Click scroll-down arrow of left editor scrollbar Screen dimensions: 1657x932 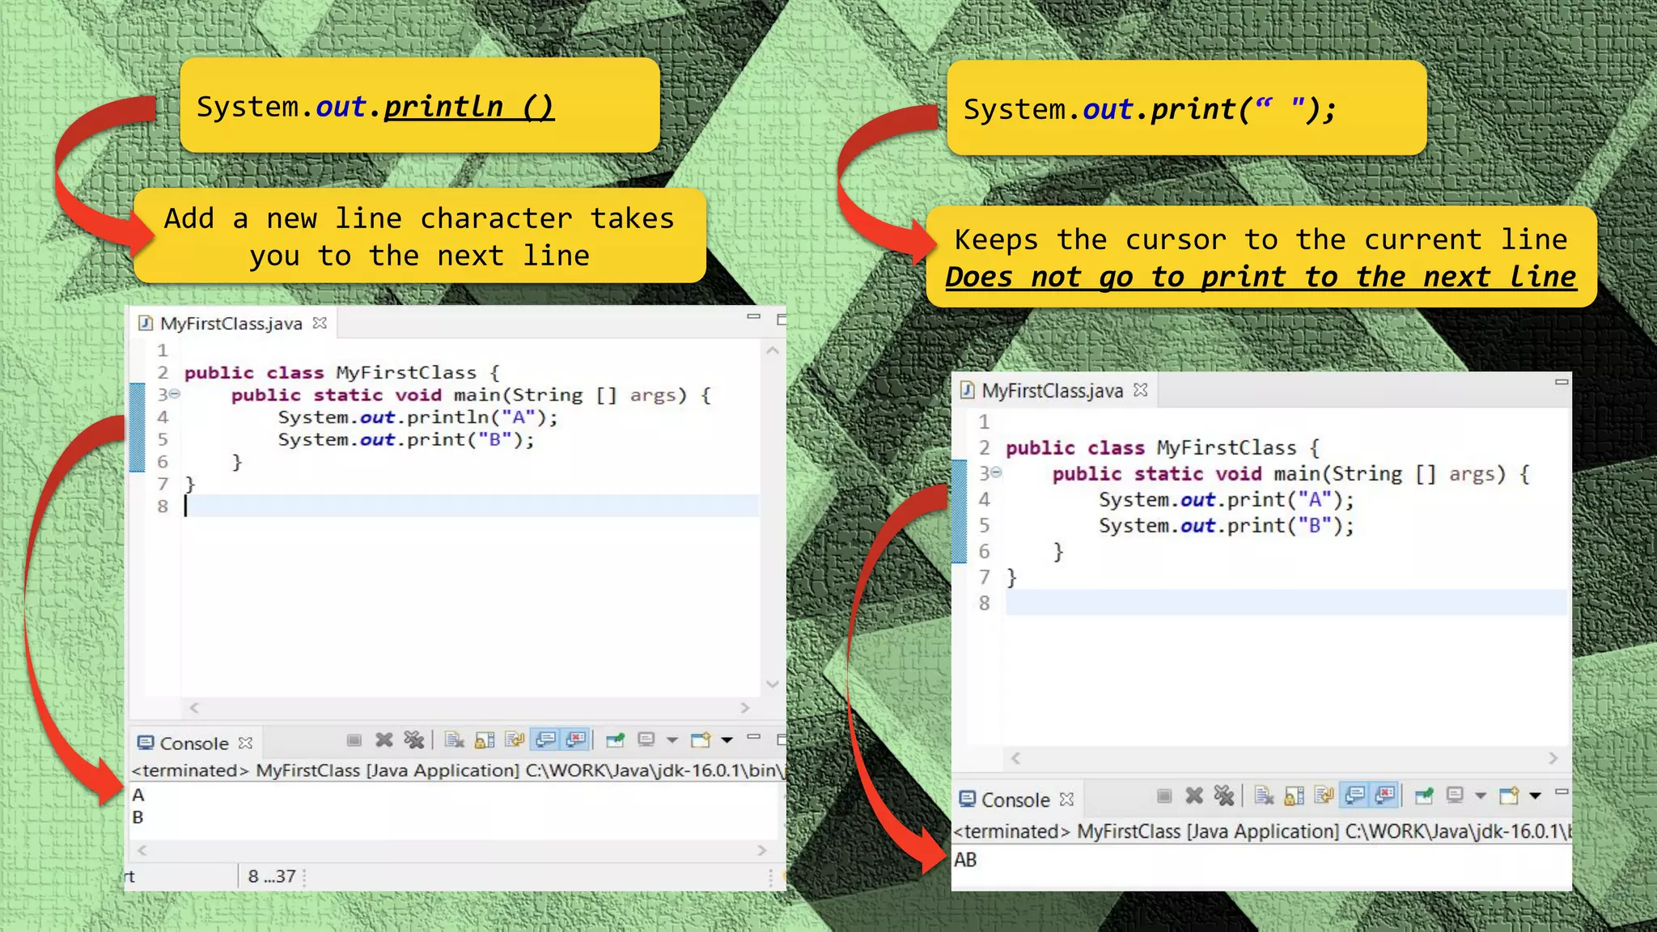point(772,684)
